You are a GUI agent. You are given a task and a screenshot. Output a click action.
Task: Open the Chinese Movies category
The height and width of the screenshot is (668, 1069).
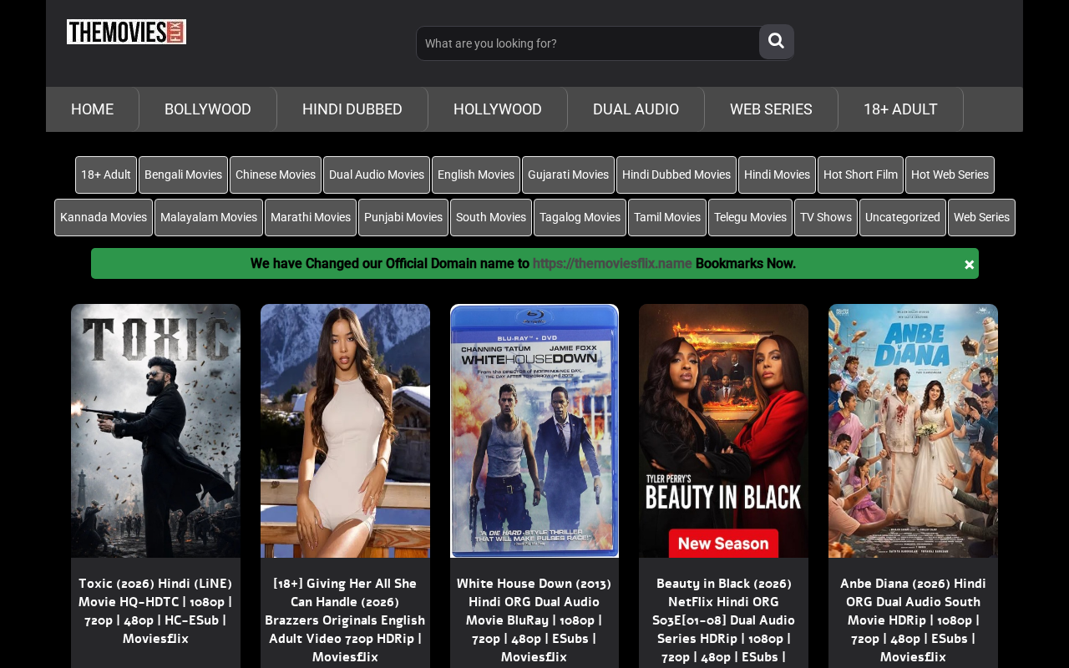pyautogui.click(x=276, y=175)
